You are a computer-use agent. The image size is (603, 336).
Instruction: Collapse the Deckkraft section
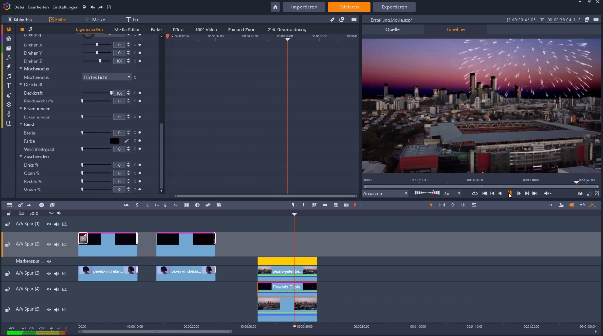[x=21, y=84]
